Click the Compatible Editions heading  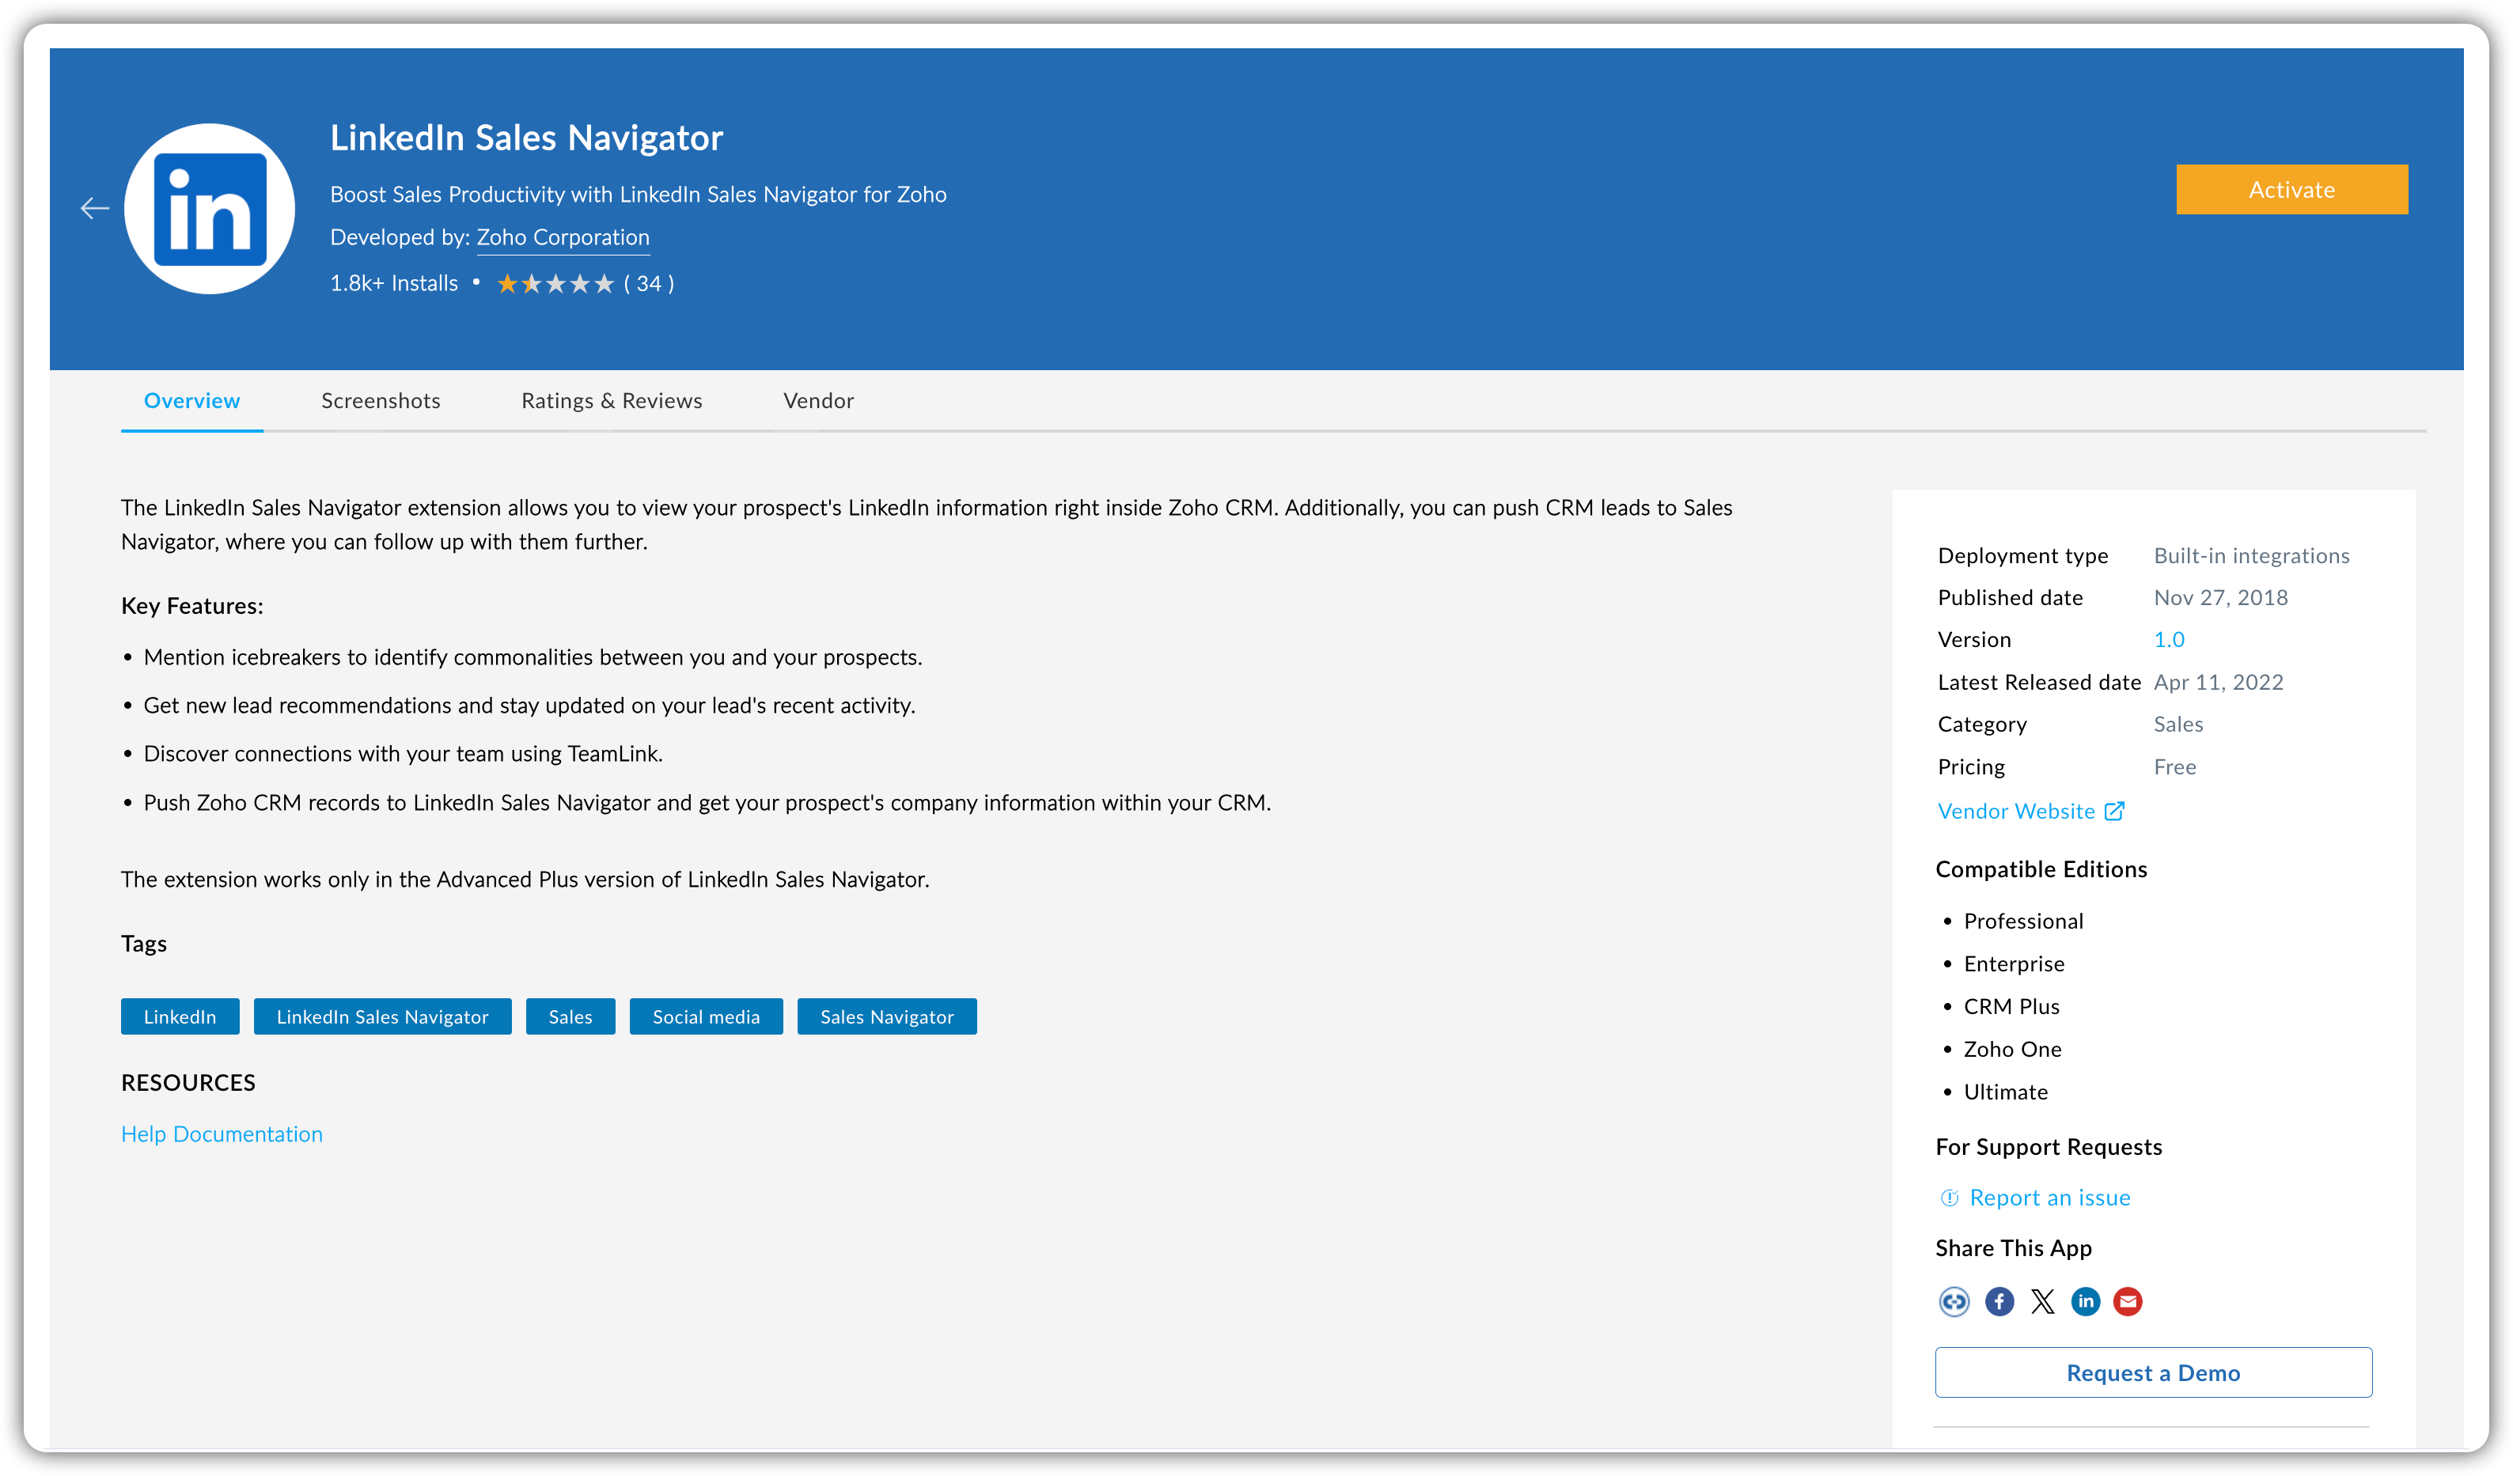(x=2041, y=870)
